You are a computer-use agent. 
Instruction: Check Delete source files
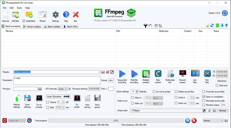pos(176,92)
